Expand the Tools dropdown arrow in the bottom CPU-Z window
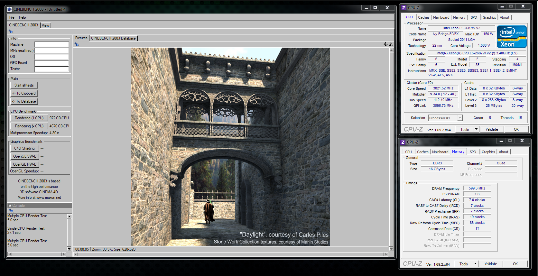The height and width of the screenshot is (276, 538). [x=475, y=264]
